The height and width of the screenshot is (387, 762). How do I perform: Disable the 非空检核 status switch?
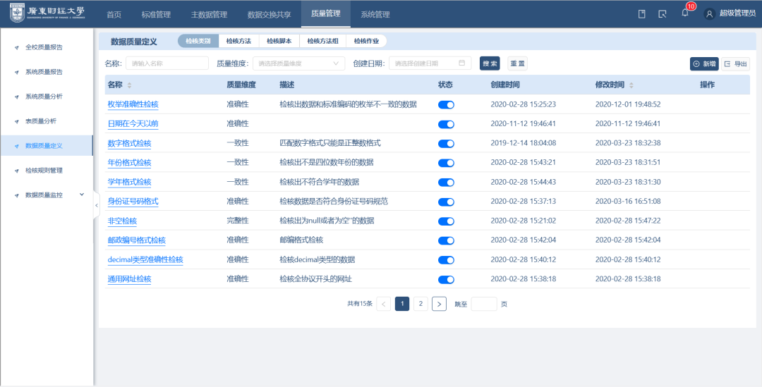pos(446,221)
